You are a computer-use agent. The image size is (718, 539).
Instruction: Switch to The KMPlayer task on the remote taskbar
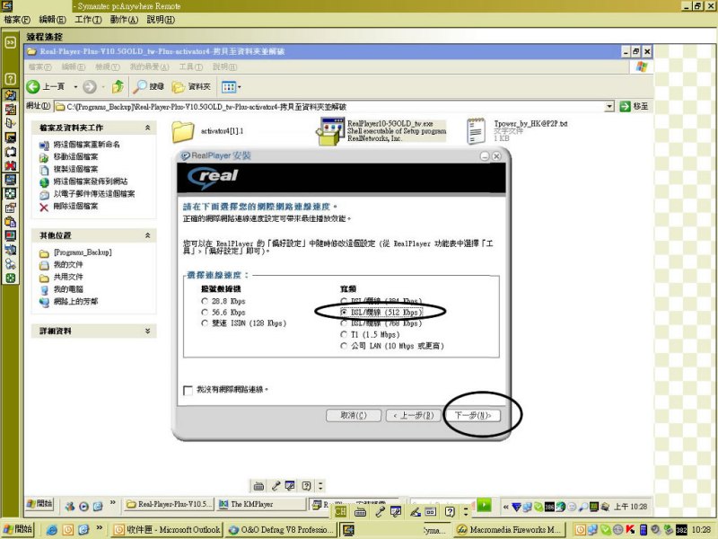click(x=260, y=504)
